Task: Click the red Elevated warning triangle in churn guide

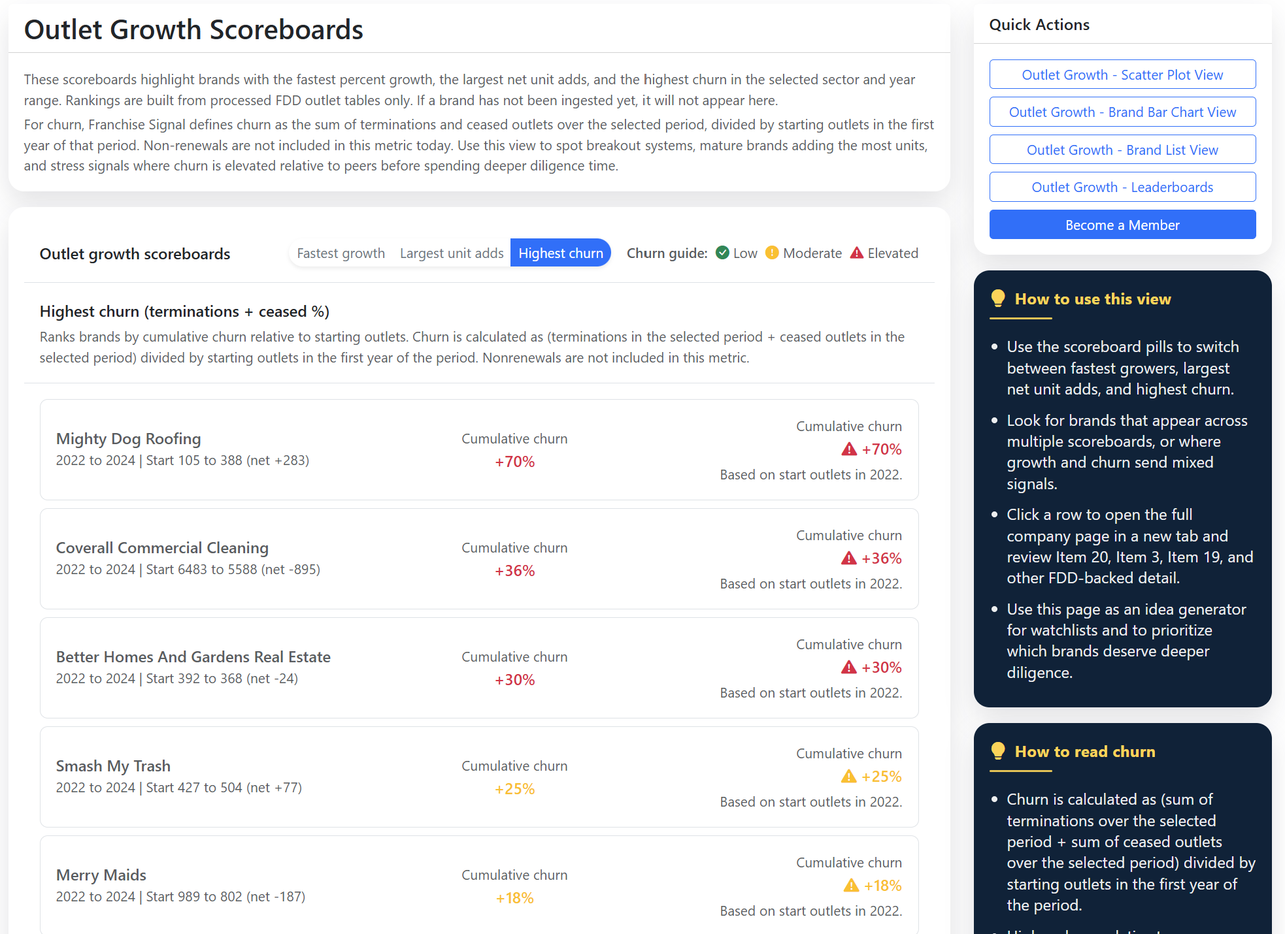Action: point(856,253)
